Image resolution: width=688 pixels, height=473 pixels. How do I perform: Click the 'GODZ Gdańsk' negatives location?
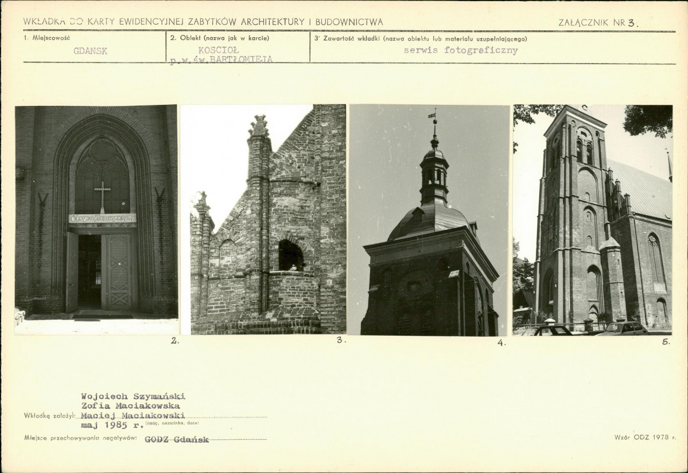[x=177, y=439]
